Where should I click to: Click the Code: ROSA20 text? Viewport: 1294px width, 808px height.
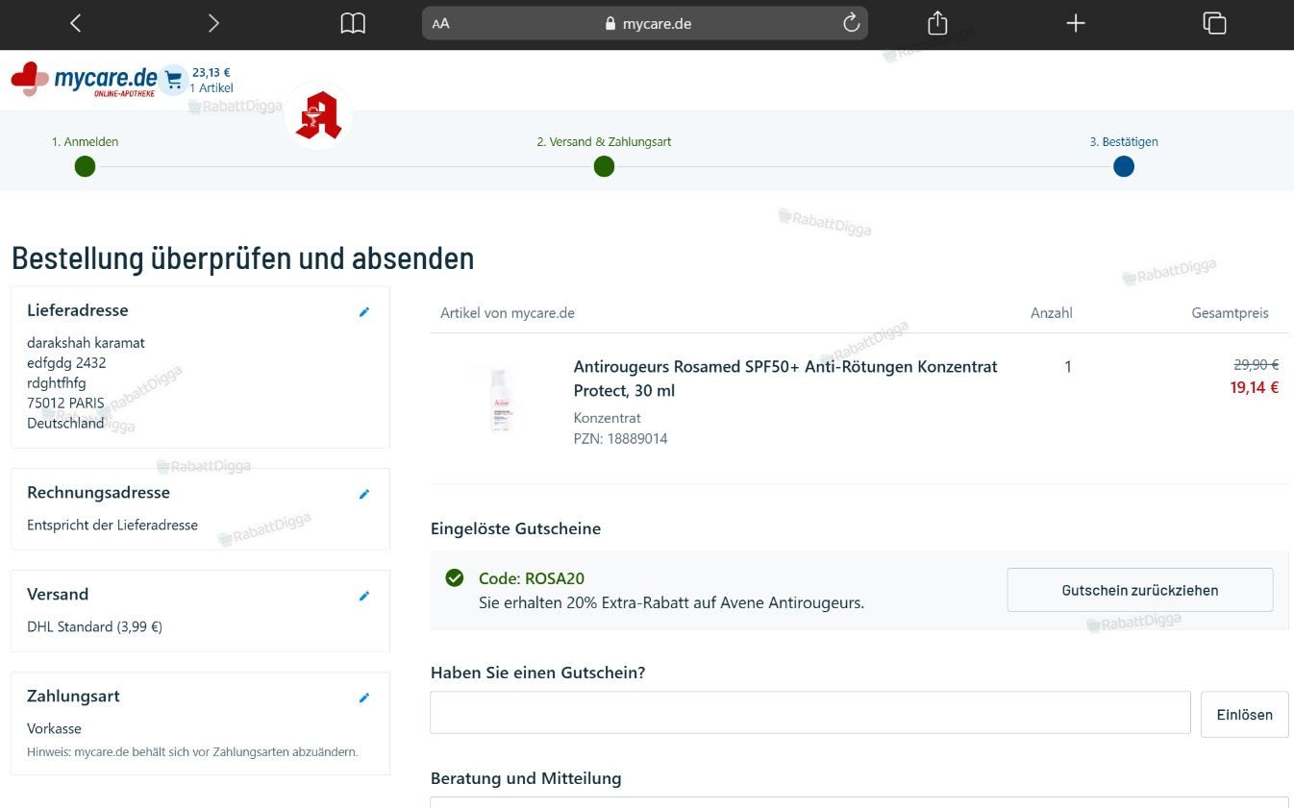coord(532,578)
